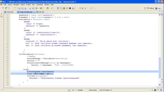Image resolution: width=164 pixels, height=92 pixels.
Task: Open the Edit menu
Action: pyautogui.click(x=5, y=5)
